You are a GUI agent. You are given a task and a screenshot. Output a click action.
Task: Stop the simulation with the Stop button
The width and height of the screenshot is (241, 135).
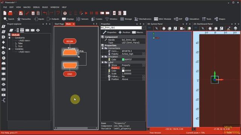click(x=97, y=13)
